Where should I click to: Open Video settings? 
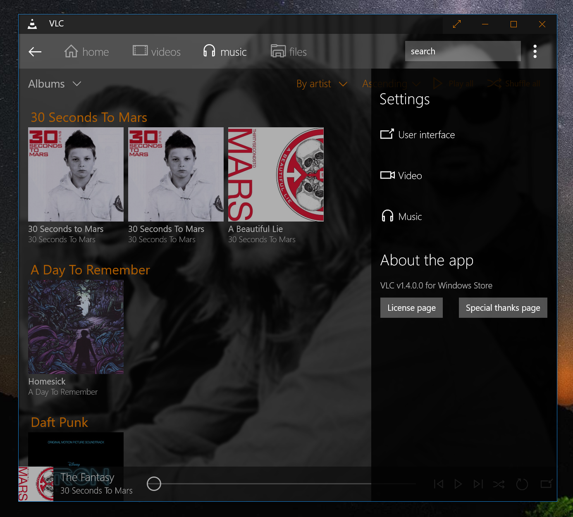pos(401,176)
